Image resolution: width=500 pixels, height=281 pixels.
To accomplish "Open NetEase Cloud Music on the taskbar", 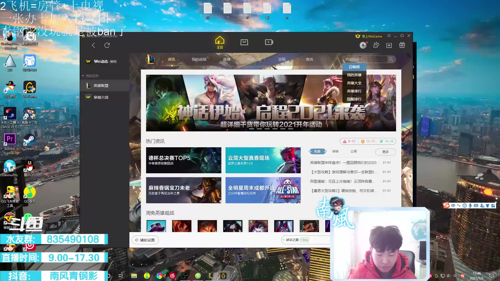I will point(172,276).
